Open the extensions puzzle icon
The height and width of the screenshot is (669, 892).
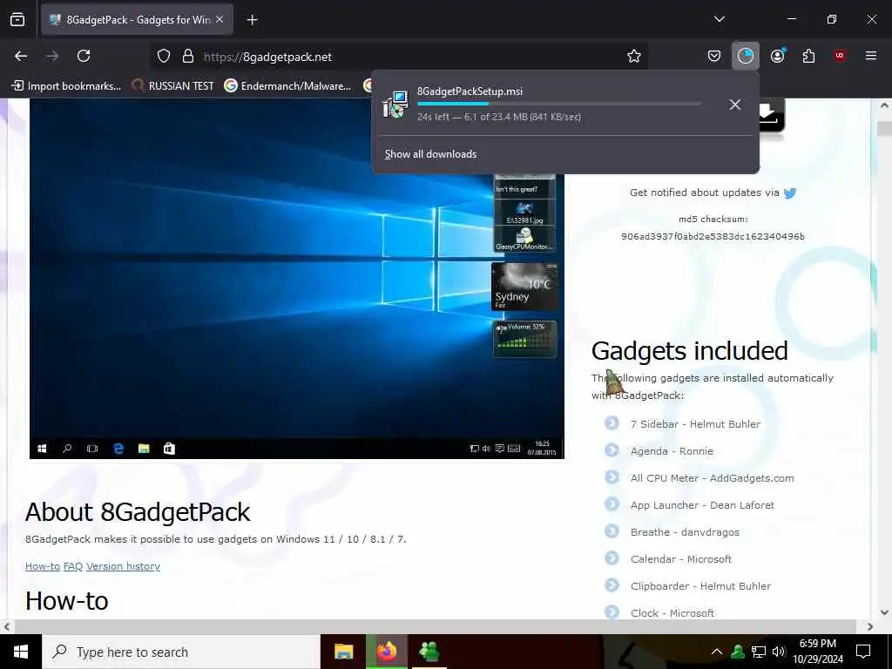(x=808, y=56)
